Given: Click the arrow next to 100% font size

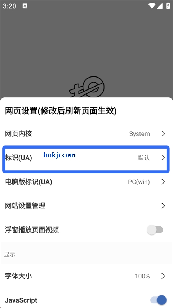Looking at the screenshot, I should [x=163, y=276].
